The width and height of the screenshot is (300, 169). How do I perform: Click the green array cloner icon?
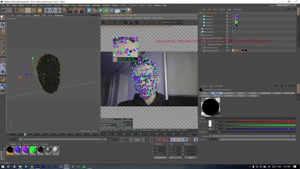[x=106, y=10]
